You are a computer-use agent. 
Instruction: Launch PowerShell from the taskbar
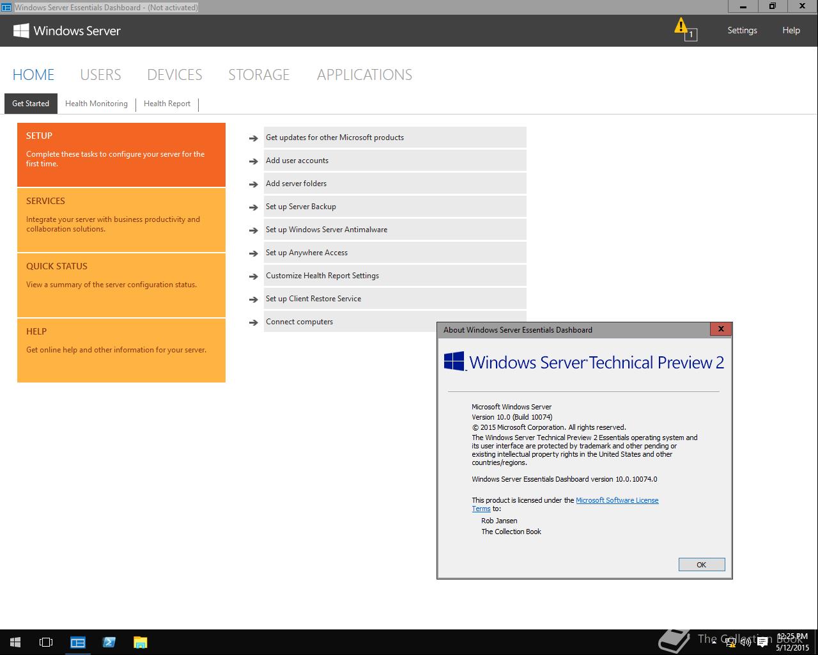[x=109, y=642]
